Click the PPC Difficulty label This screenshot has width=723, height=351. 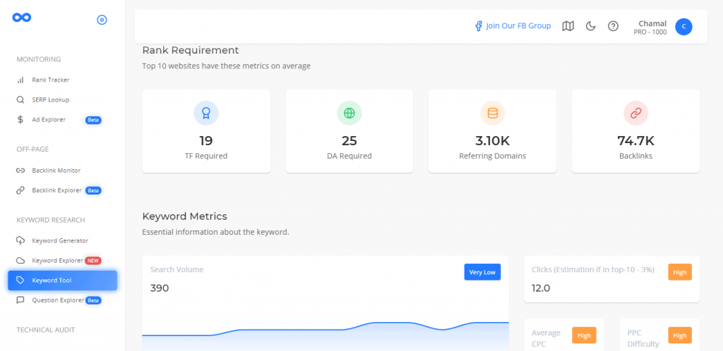[x=643, y=338]
